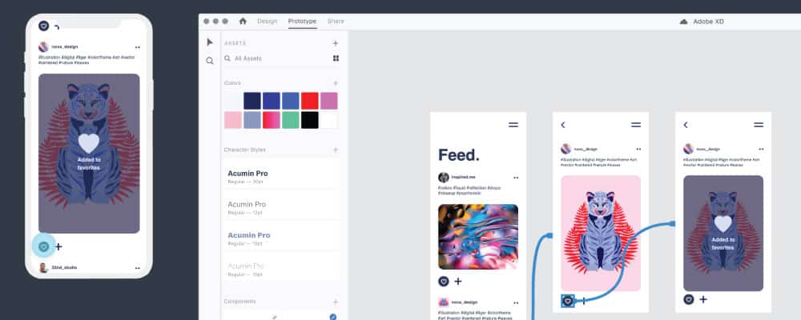
Task: Click more options dots on middle artboard
Action: (x=638, y=149)
